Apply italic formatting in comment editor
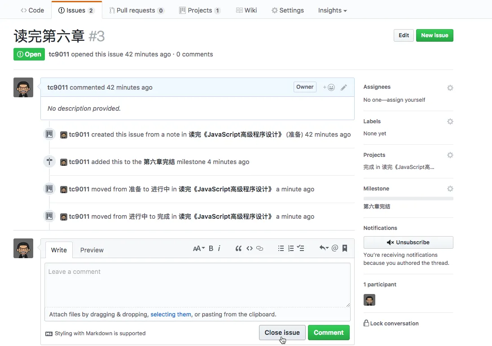Screen dimensions: 492x346 pos(219,248)
